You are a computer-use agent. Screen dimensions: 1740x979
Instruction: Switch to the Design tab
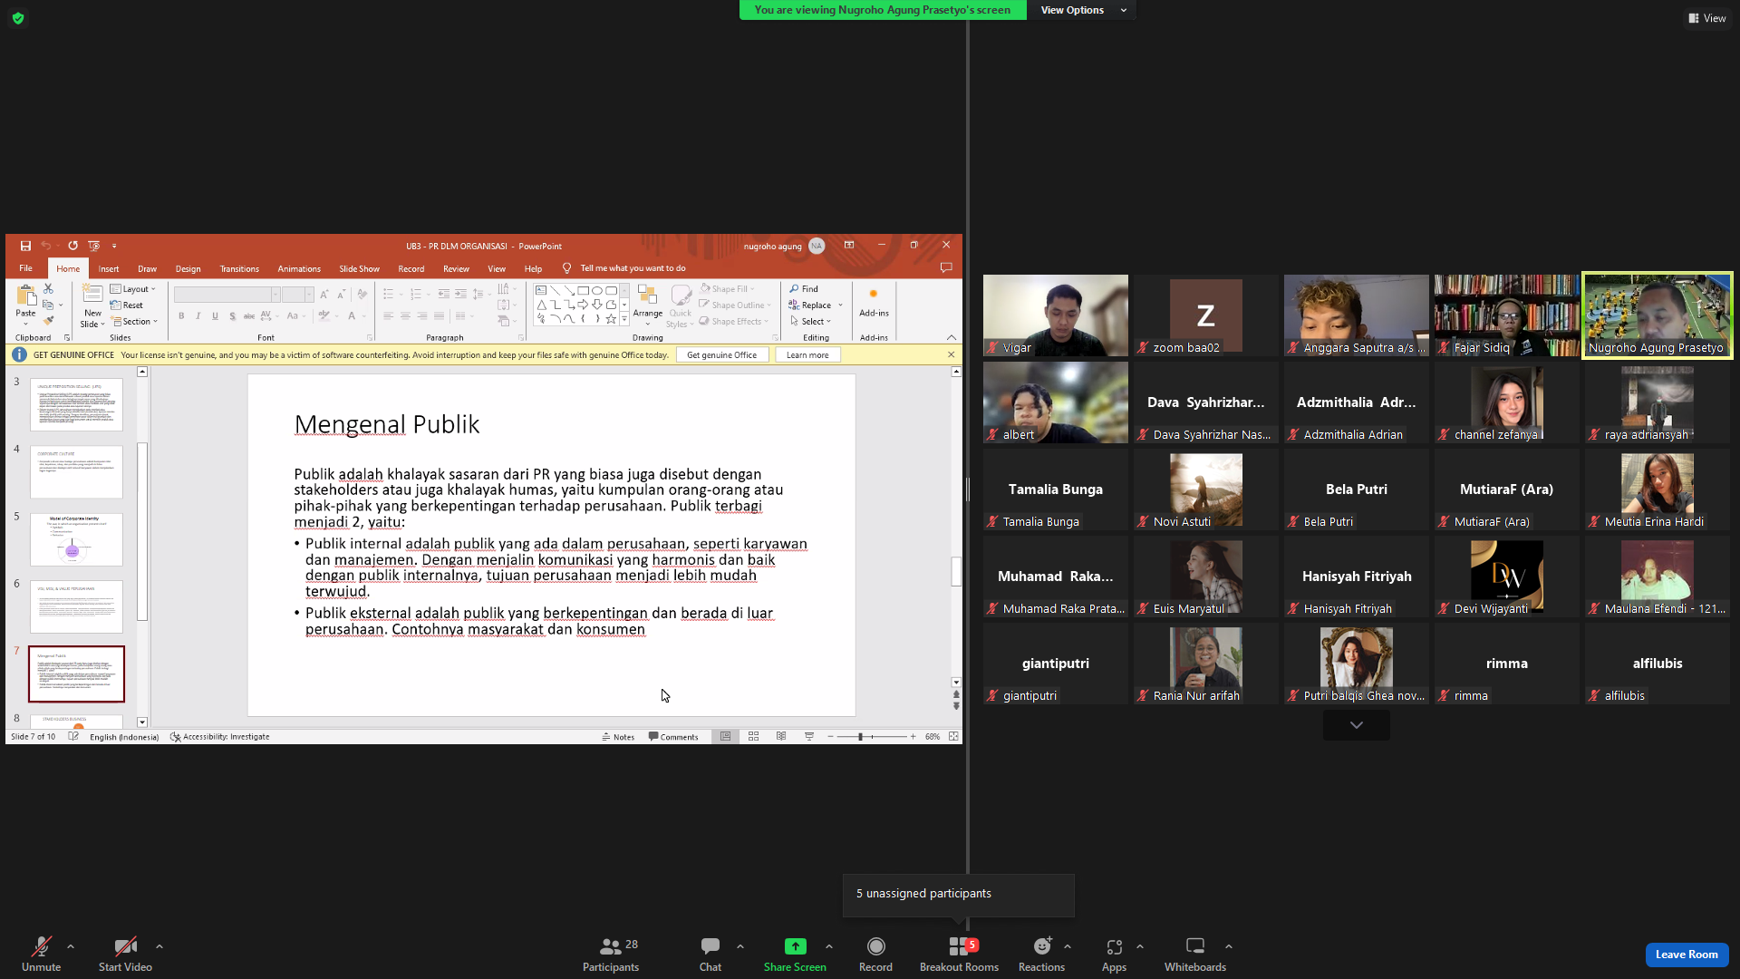188,268
